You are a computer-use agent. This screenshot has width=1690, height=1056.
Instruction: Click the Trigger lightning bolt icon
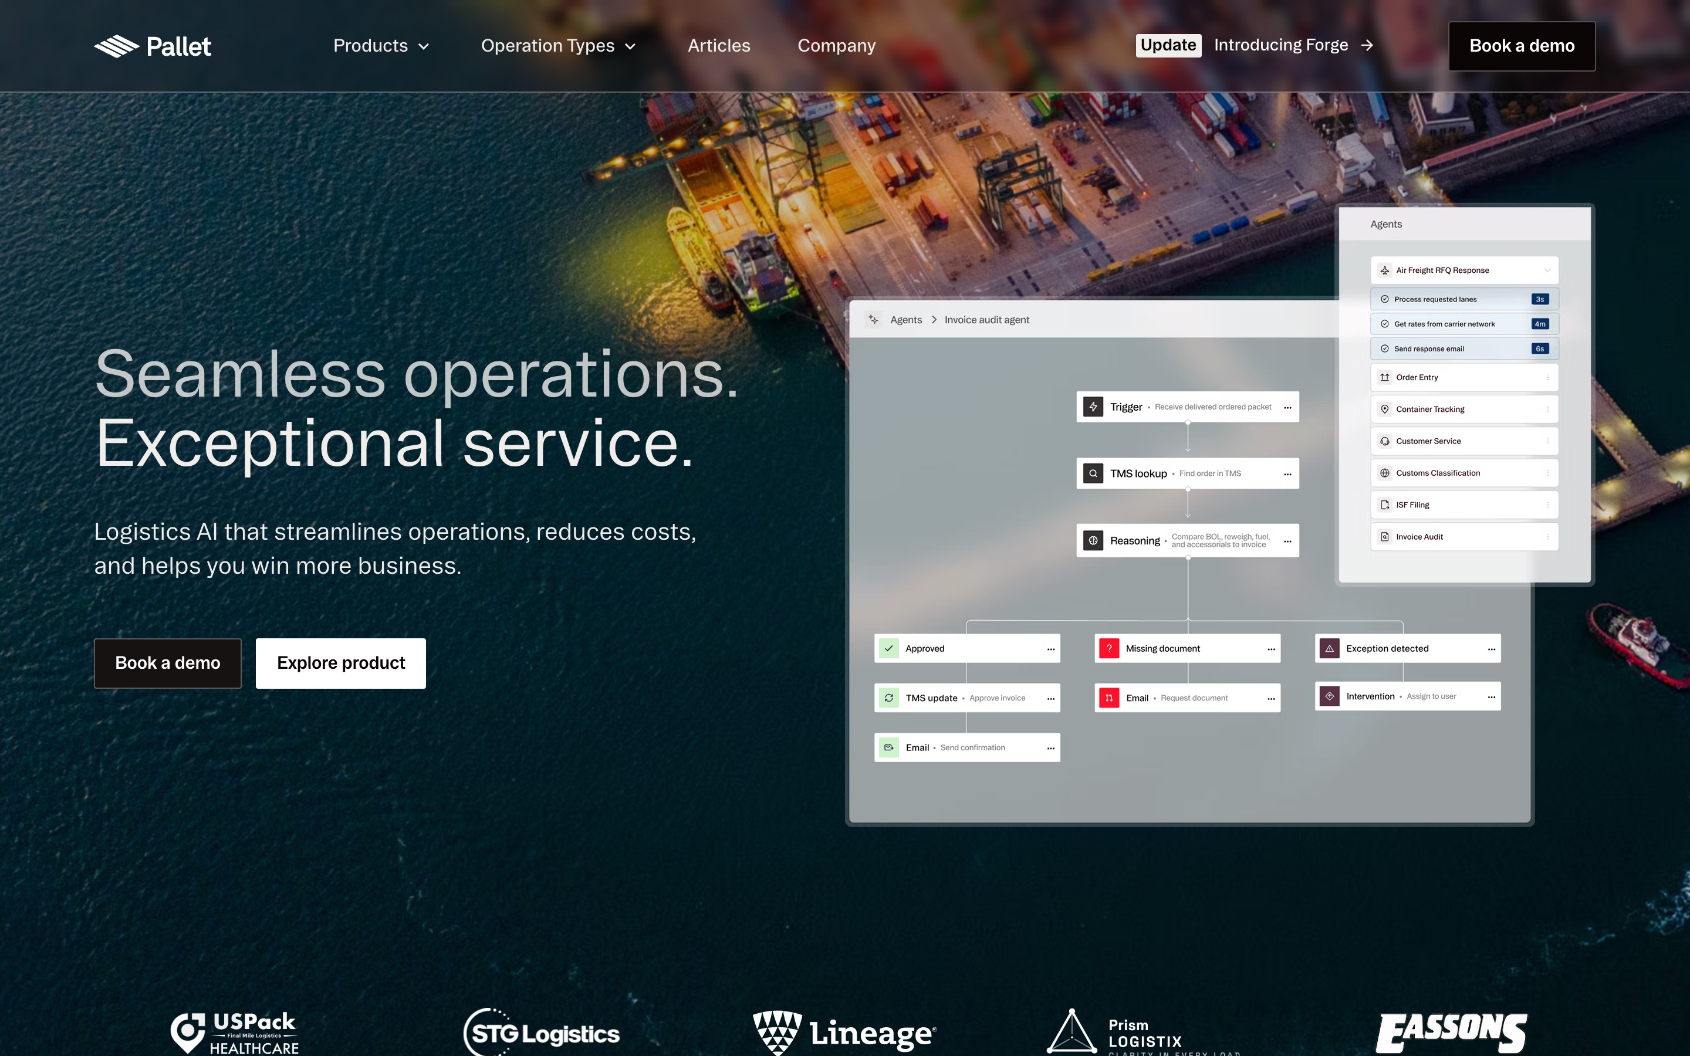pos(1094,407)
